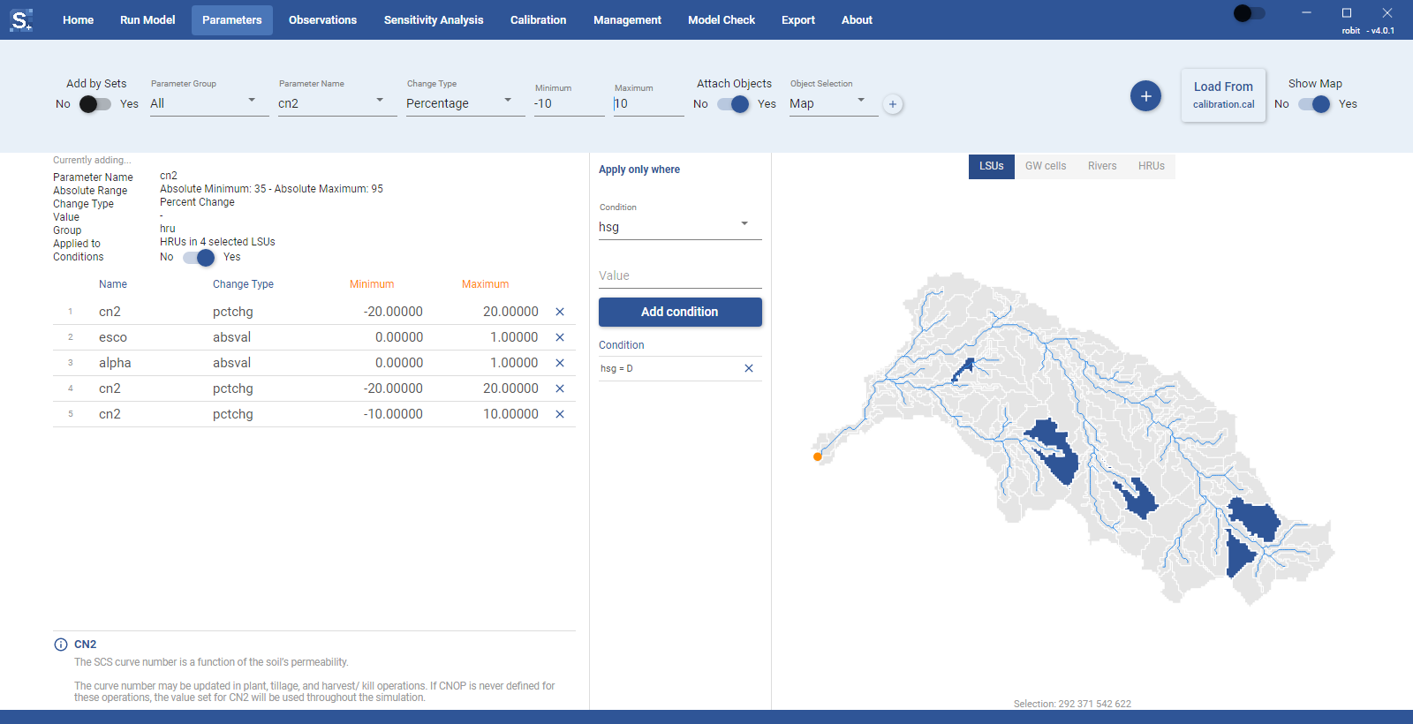Switch to the HRUs map tab
1413x724 pixels.
point(1152,166)
